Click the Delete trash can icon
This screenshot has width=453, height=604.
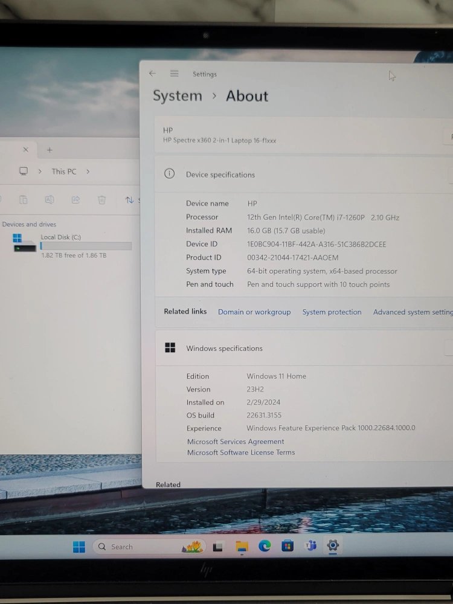(102, 200)
